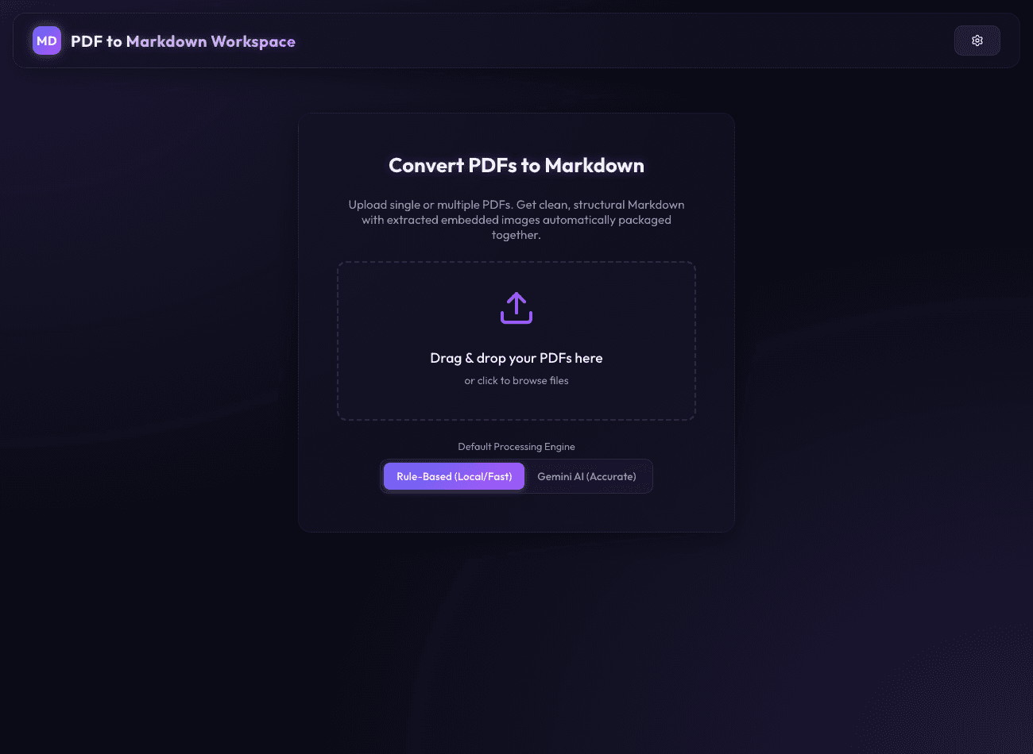The height and width of the screenshot is (754, 1033).
Task: Click the 'or click to browse files' text
Action: [x=516, y=381]
